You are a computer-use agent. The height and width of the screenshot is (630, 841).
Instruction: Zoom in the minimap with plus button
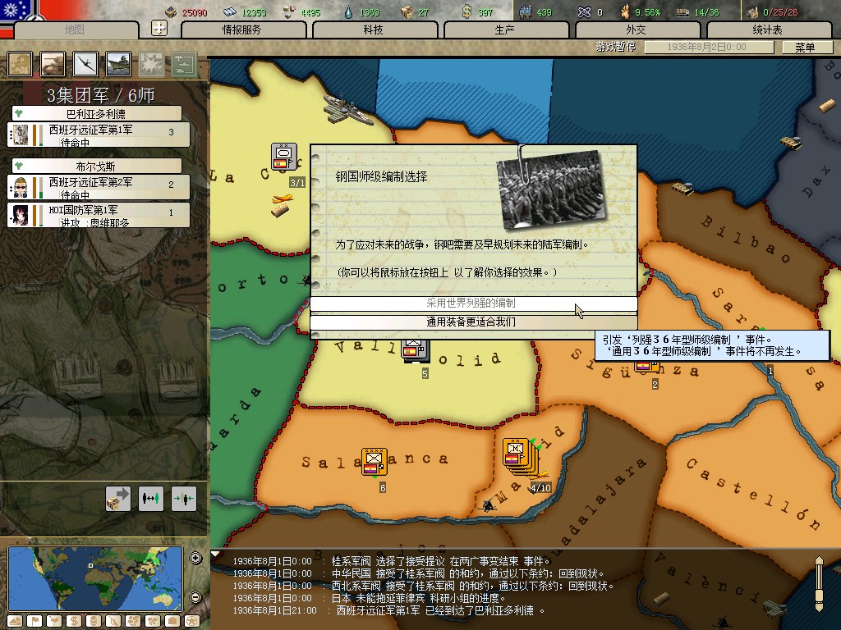coord(195,559)
